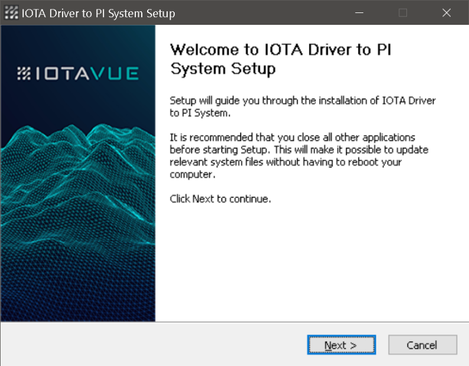
Task: Click the window title "IOTA Driver to PI System Setup"
Action: (x=99, y=14)
